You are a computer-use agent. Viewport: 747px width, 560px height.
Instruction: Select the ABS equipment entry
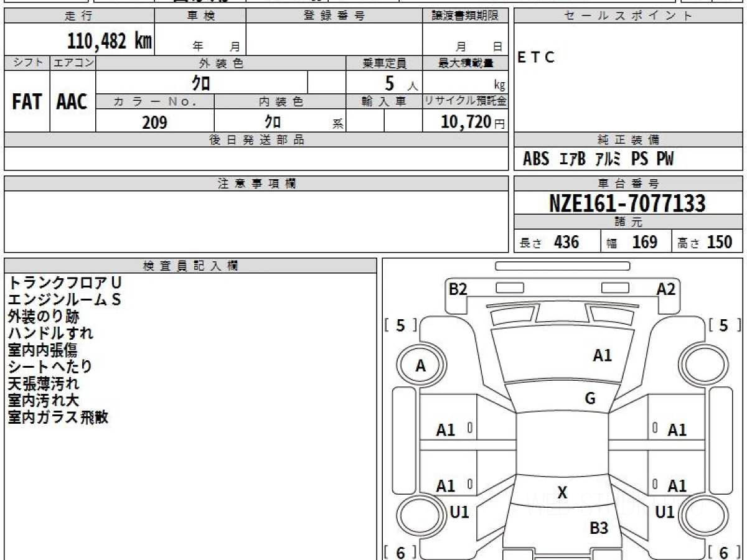[535, 159]
